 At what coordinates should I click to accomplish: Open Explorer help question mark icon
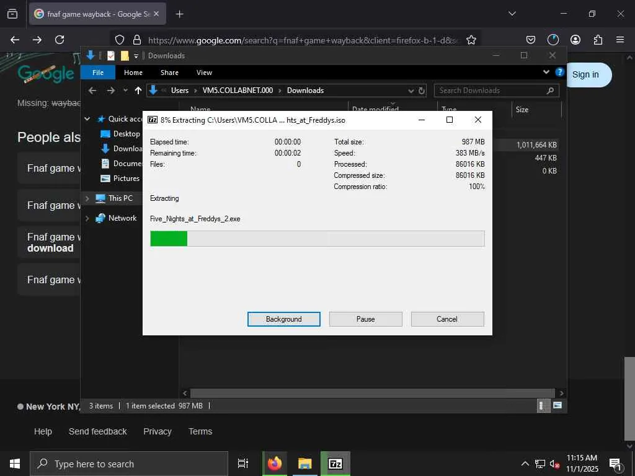[x=560, y=72]
